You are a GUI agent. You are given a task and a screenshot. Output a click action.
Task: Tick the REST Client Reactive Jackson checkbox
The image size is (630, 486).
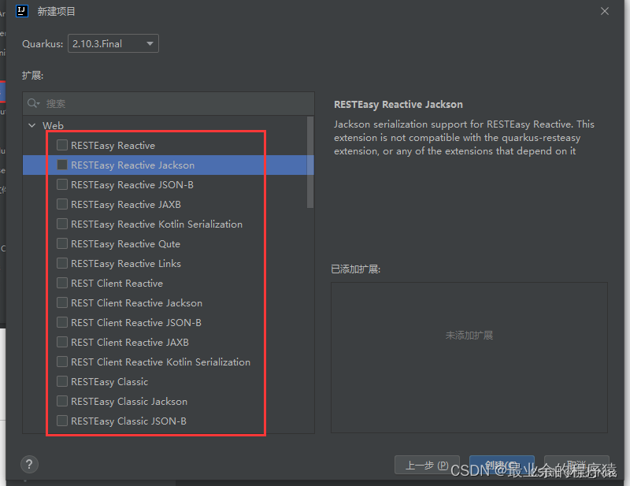(x=62, y=302)
